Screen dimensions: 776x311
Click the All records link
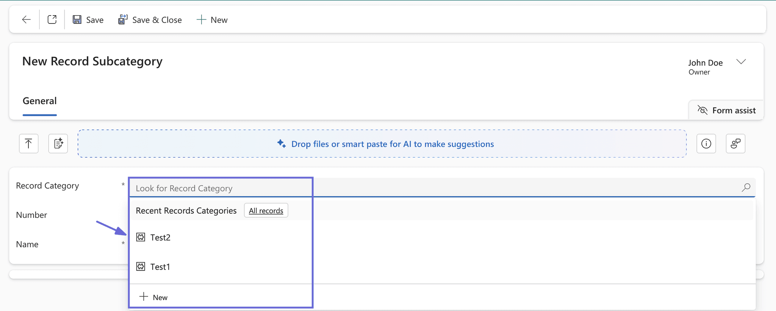pyautogui.click(x=266, y=211)
